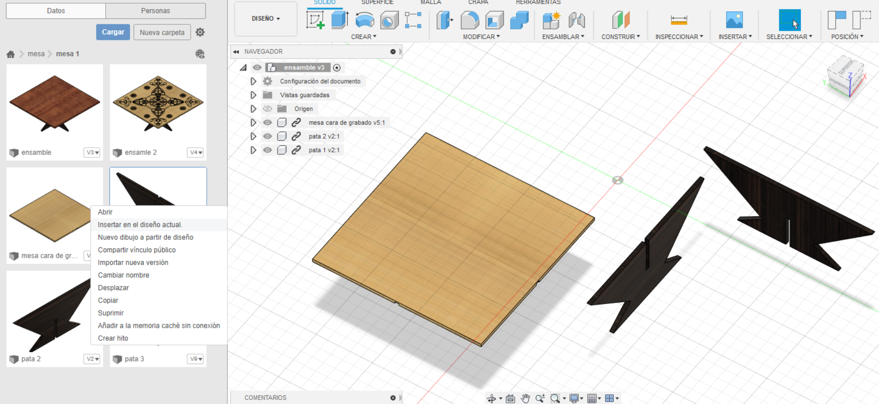This screenshot has height=404, width=879.
Task: Expand Configuración del documento node
Action: point(253,81)
